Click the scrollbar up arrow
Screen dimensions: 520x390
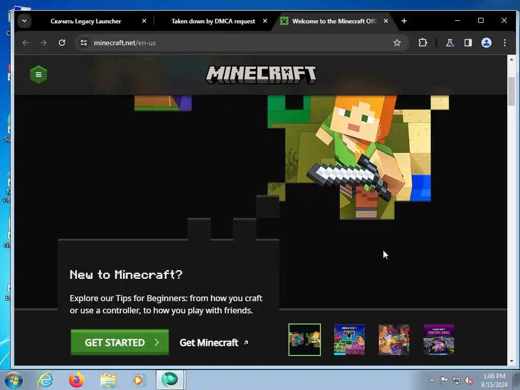click(511, 59)
